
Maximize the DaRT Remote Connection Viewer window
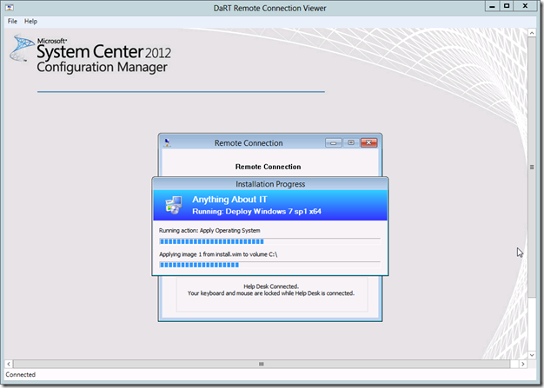(507, 6)
